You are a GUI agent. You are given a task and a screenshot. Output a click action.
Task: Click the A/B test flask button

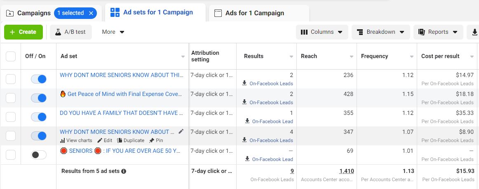pyautogui.click(x=71, y=32)
